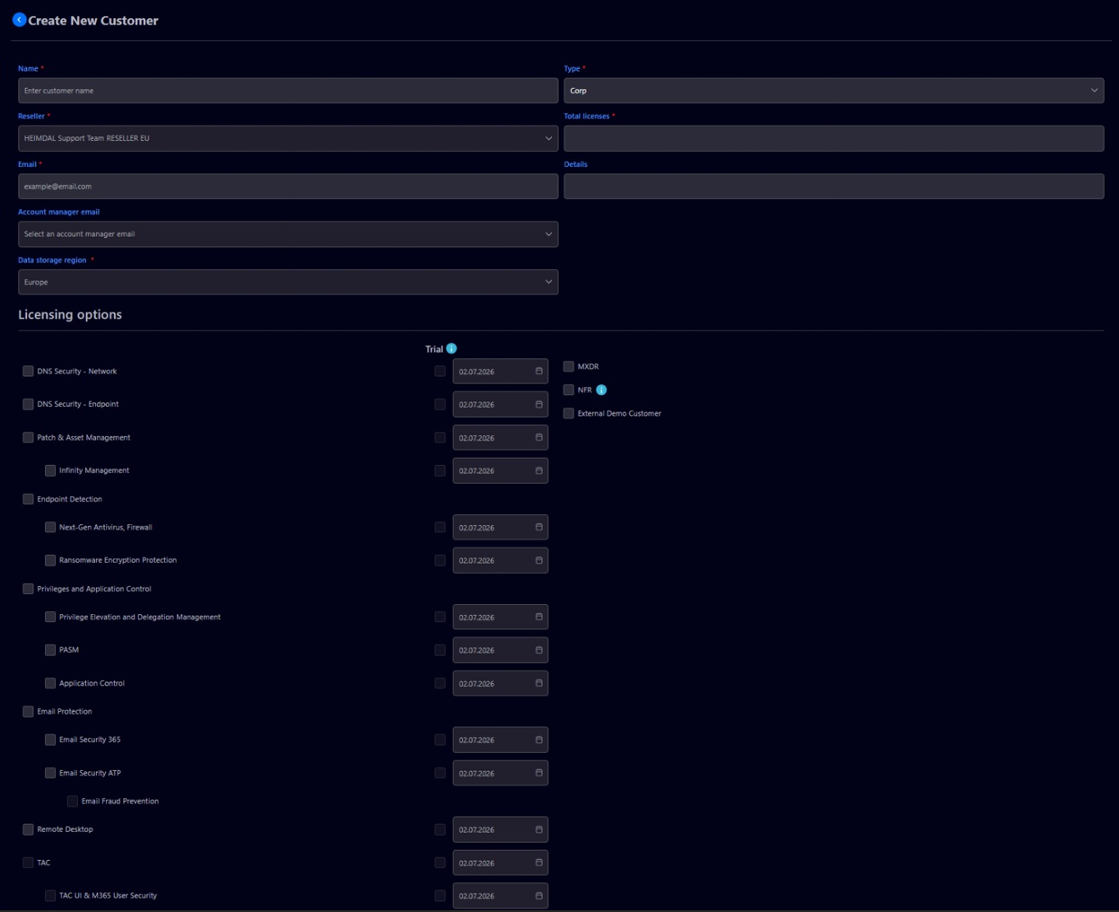Open calendar for DNS Security - Network trial date
This screenshot has height=912, width=1119.
(538, 371)
